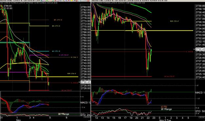Select the 2730.43 current price box on left chart
The height and width of the screenshot is (121, 205).
(x=86, y=82)
